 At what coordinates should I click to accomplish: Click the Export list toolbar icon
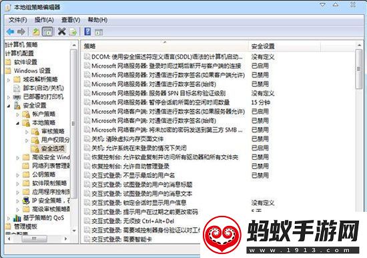coord(73,31)
